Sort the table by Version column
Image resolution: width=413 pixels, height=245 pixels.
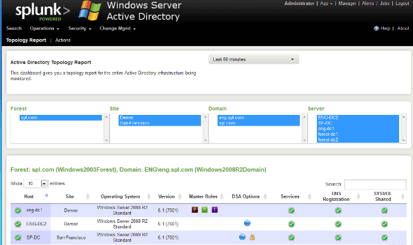tap(166, 196)
